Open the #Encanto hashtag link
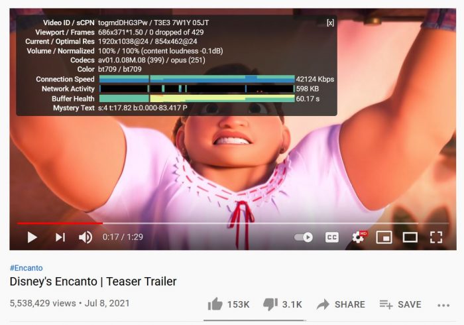 click(26, 268)
